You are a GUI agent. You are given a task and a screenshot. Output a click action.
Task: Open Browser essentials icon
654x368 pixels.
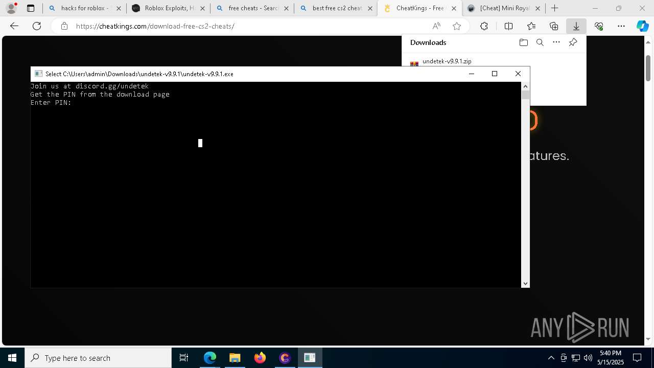(599, 26)
